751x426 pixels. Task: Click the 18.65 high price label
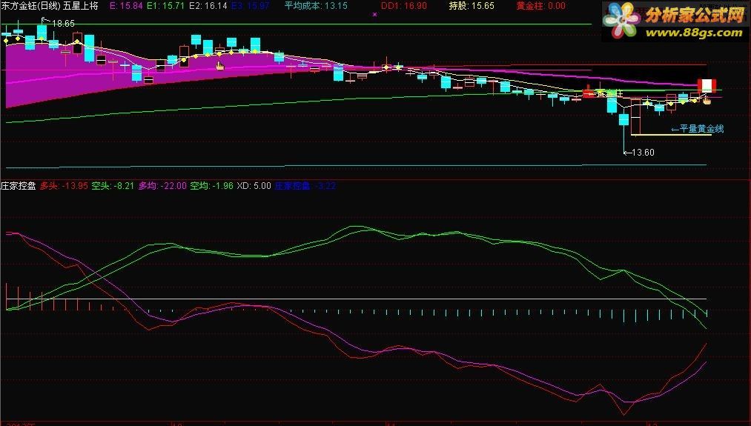63,23
